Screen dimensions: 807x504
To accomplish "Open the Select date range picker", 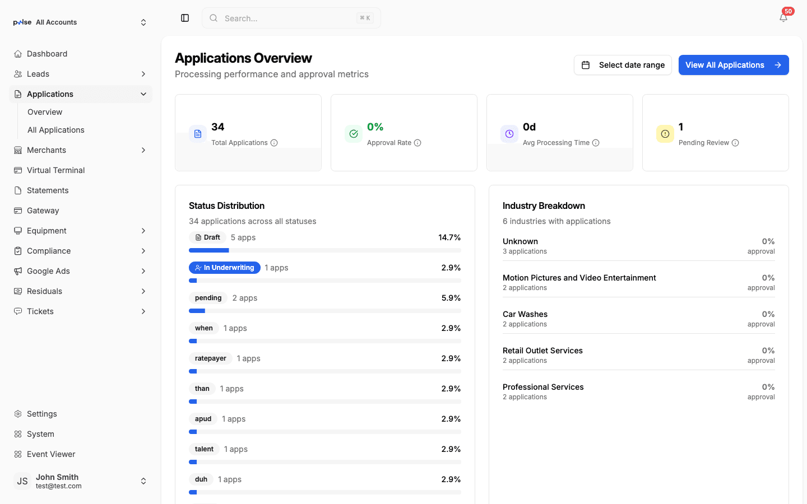I will (623, 65).
